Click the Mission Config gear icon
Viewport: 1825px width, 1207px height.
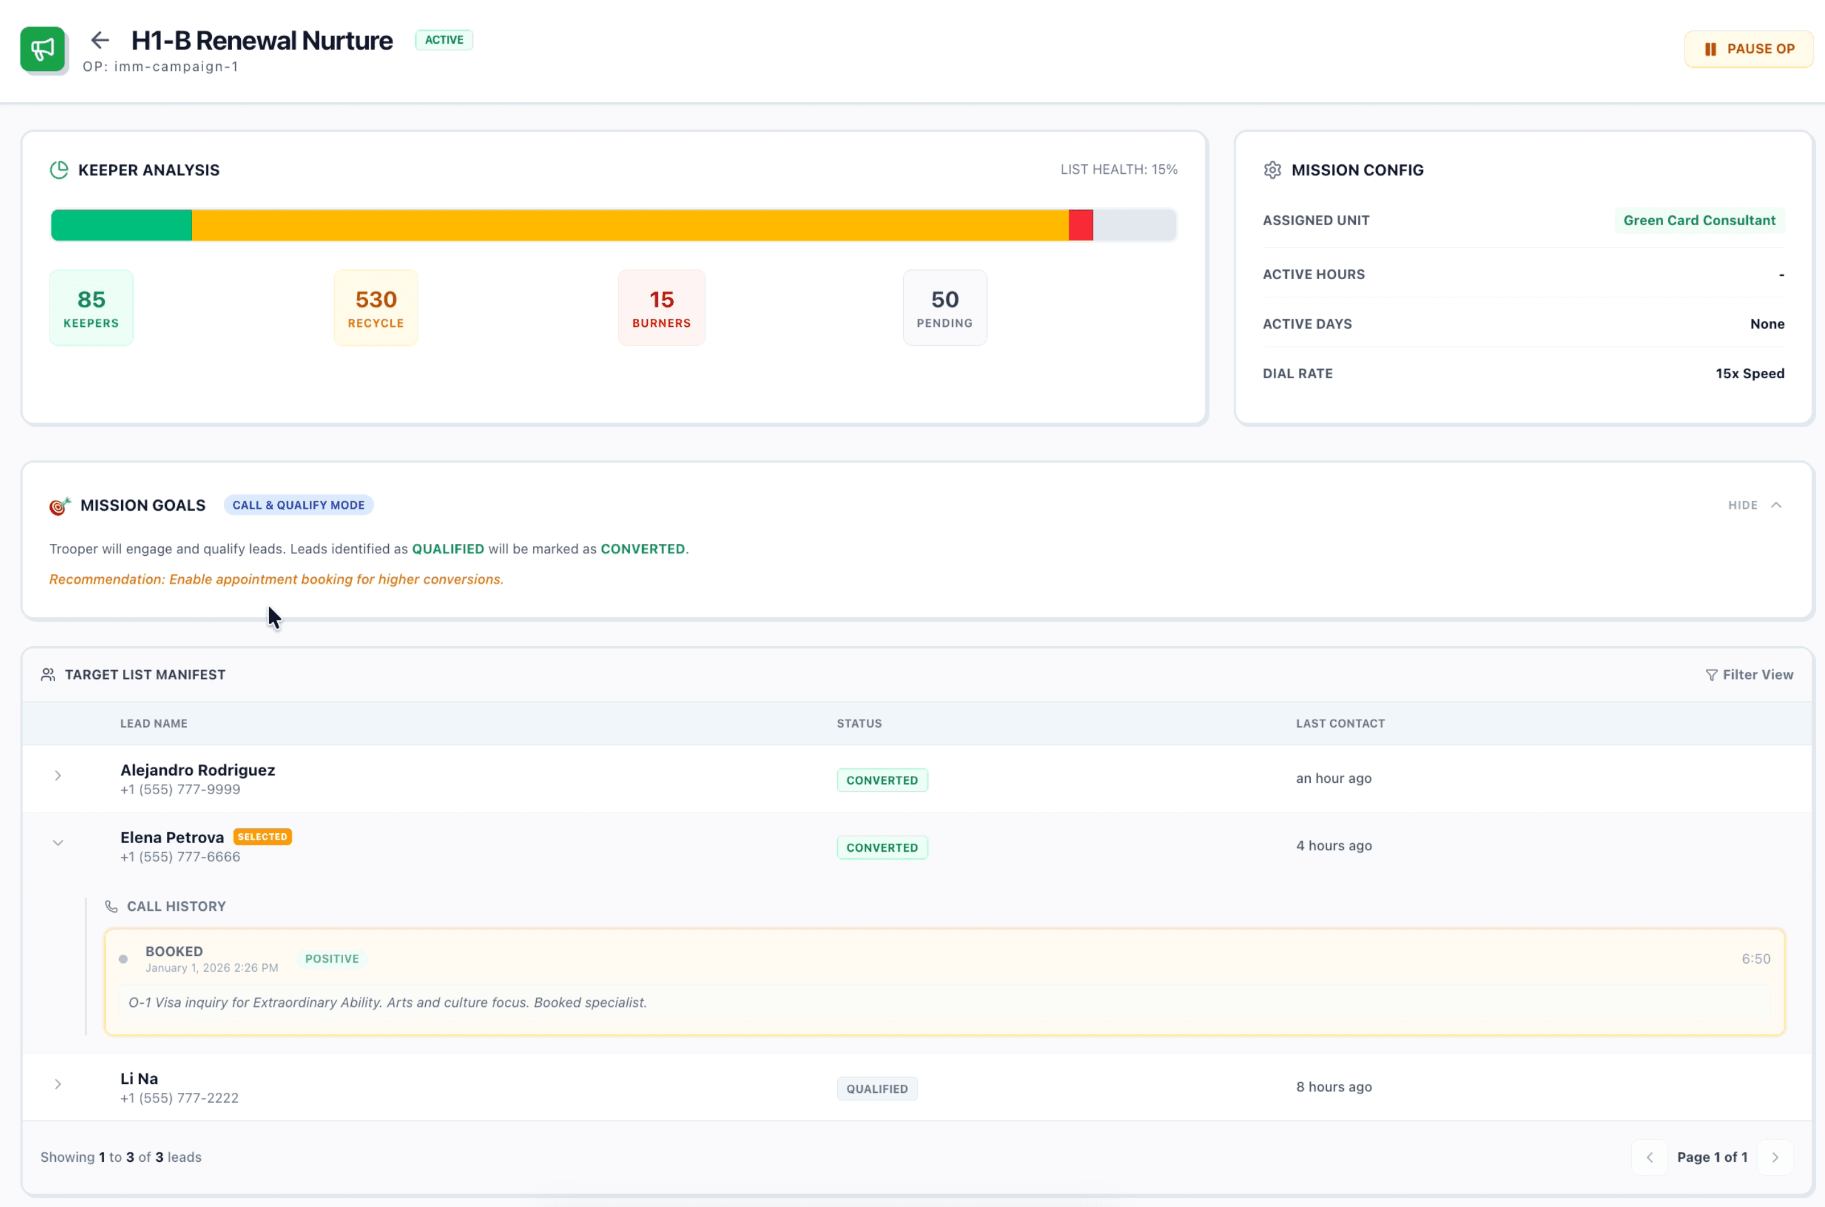click(x=1272, y=170)
